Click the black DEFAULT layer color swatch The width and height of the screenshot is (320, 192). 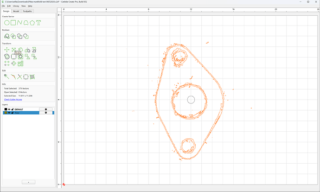tap(6, 109)
